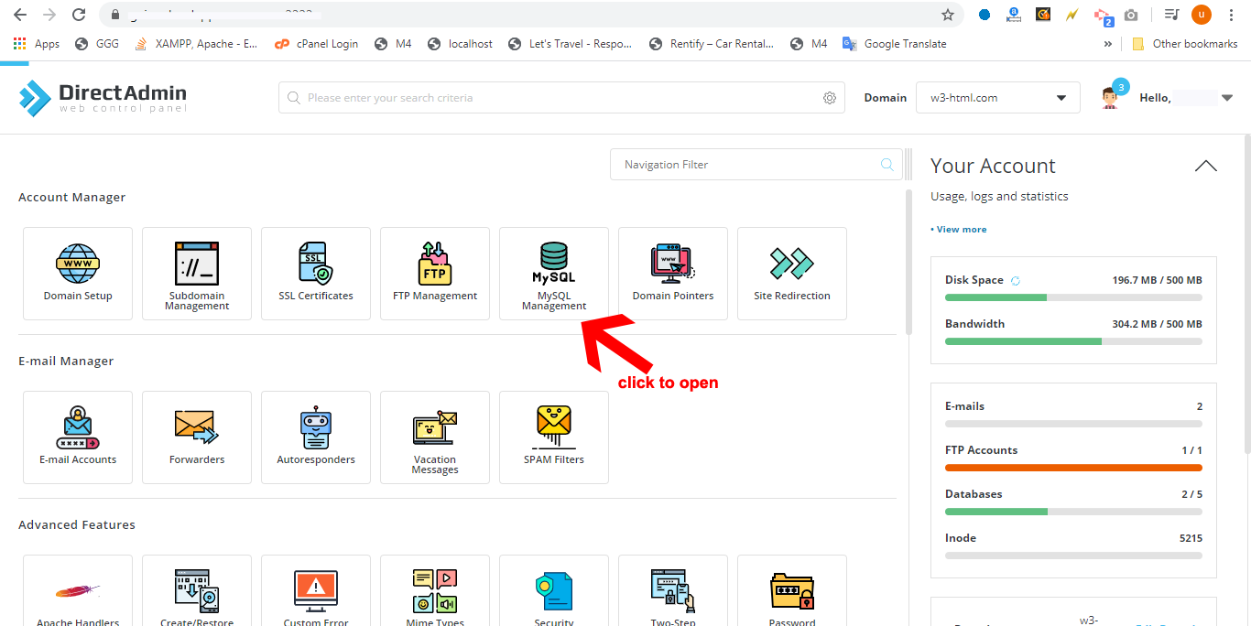
Task: Click the search settings gear icon
Action: (x=830, y=98)
